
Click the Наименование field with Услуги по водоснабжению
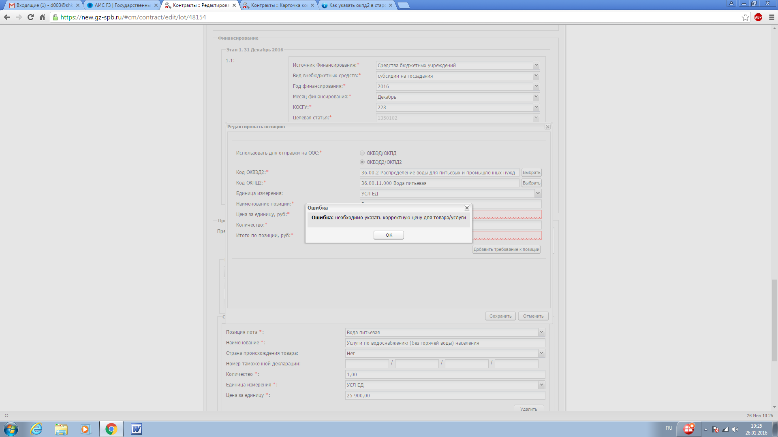click(445, 343)
